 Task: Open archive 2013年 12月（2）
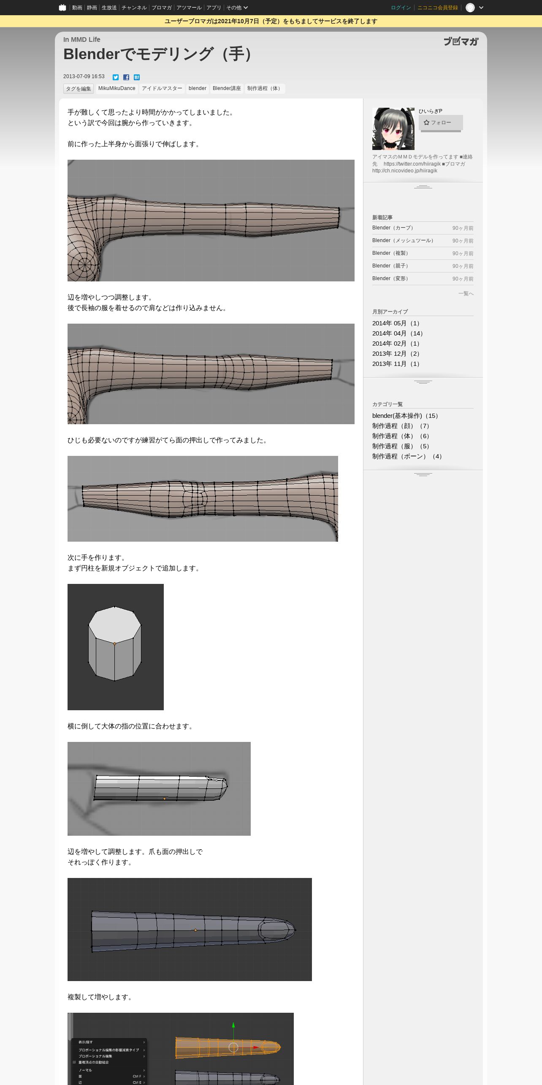tap(397, 354)
